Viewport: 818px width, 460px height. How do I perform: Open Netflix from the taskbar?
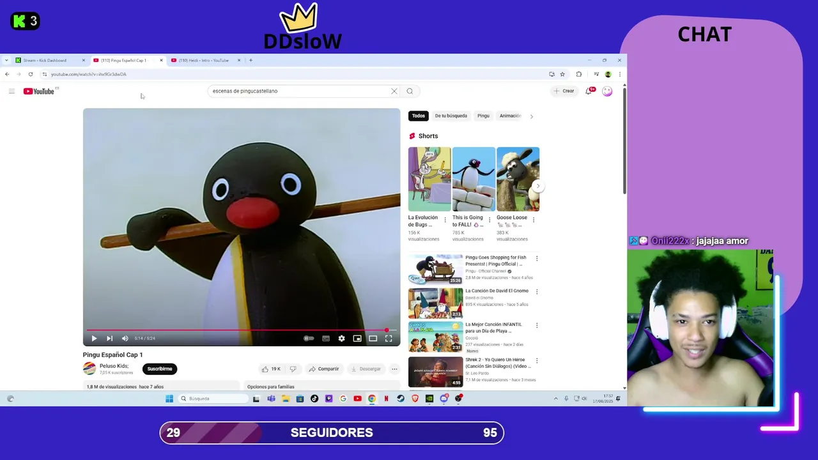coord(386,399)
